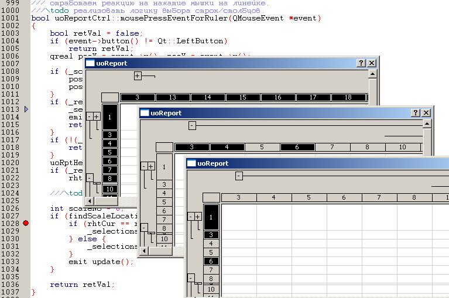Click the title bar icon of the front uoReport window

[x=191, y=163]
